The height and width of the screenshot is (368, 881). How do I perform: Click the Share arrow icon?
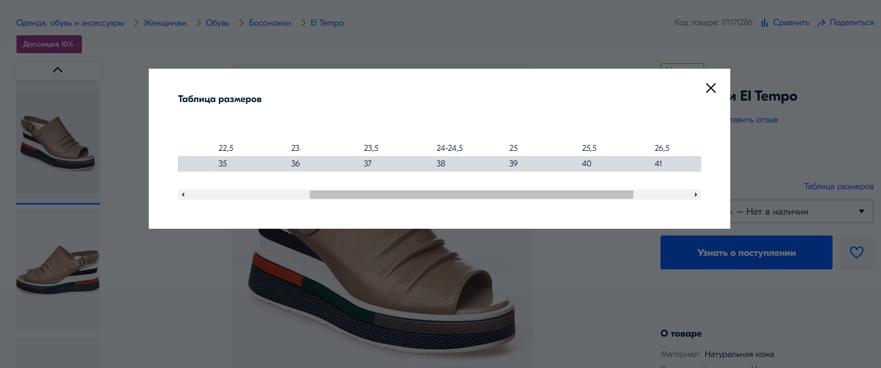pyautogui.click(x=821, y=23)
